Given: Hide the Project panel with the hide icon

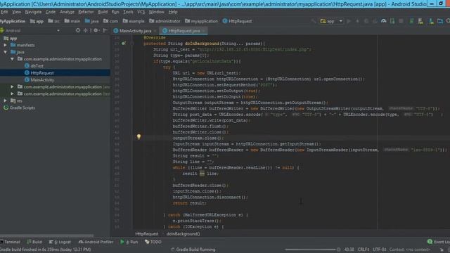Looking at the screenshot, I should (x=105, y=30).
